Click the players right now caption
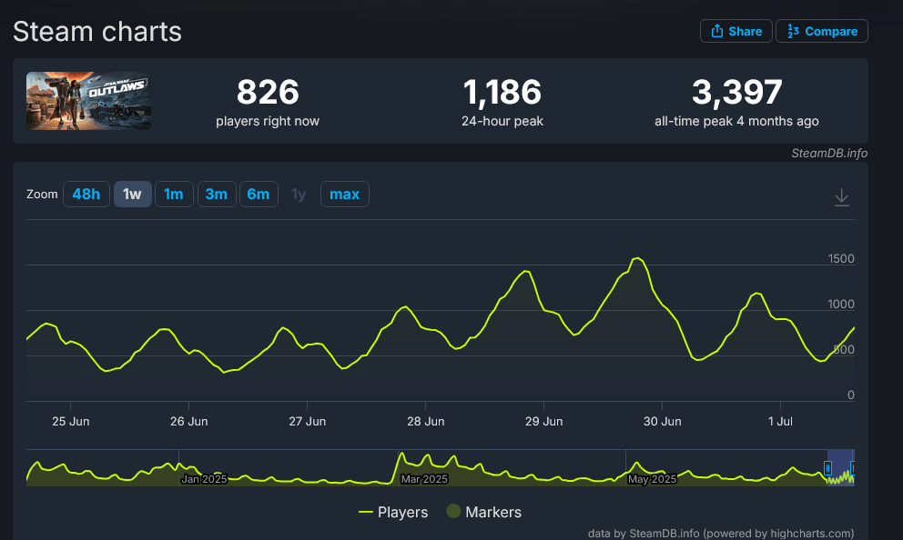Viewport: 903px width, 540px height. pos(268,121)
